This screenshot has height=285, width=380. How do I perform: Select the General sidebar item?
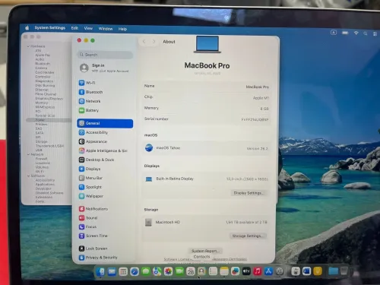(x=105, y=123)
